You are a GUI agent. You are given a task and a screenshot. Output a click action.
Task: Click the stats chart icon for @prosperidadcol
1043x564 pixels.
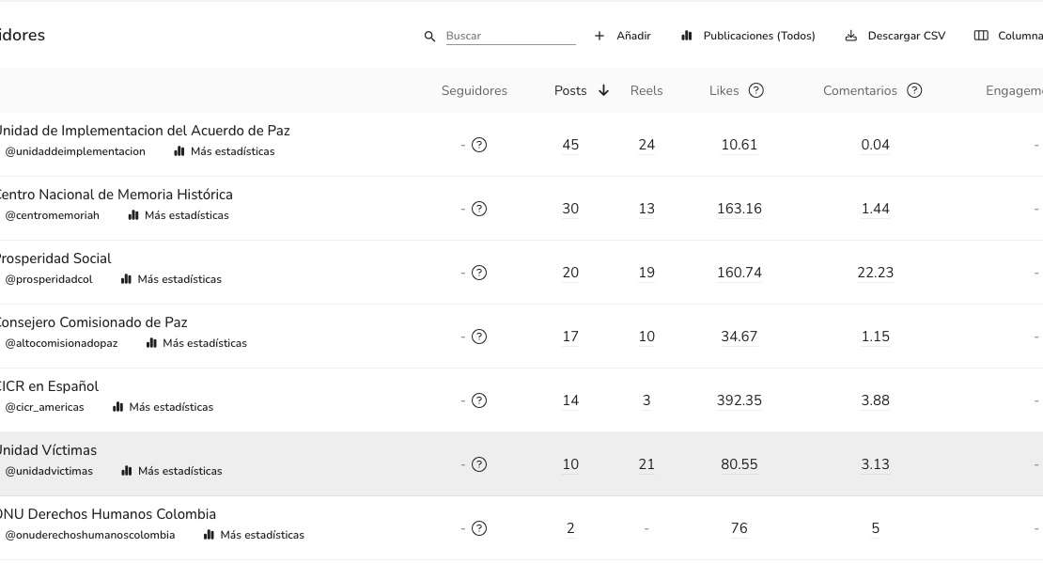pos(126,279)
